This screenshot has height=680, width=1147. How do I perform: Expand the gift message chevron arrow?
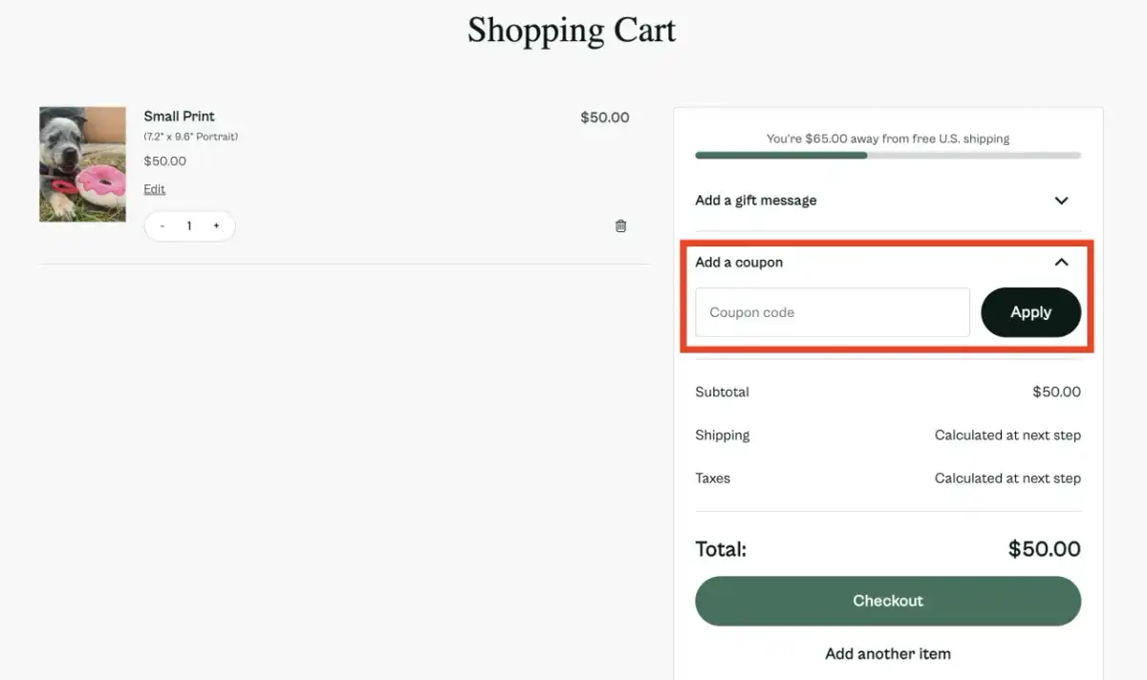pyautogui.click(x=1061, y=201)
